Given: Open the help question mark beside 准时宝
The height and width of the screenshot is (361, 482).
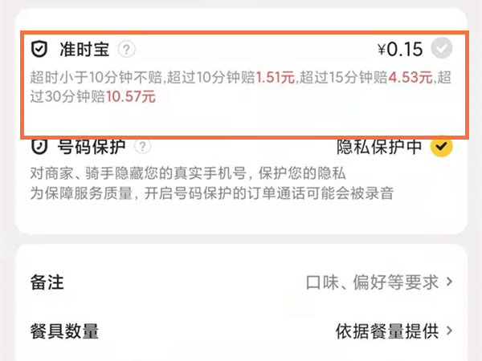Looking at the screenshot, I should pos(126,49).
